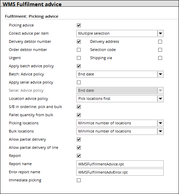Tick the Urgent checkbox
The height and width of the screenshot is (194, 179).
tap(79, 58)
